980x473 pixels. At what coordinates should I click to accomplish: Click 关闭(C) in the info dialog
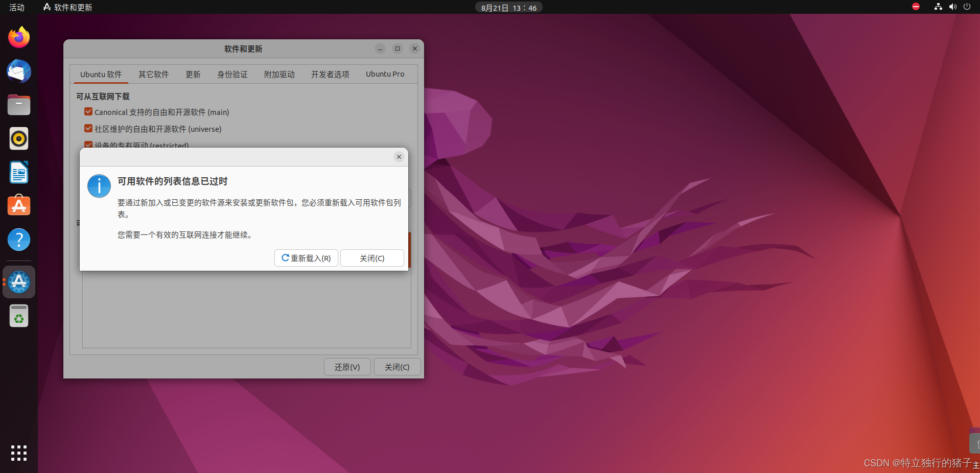372,258
